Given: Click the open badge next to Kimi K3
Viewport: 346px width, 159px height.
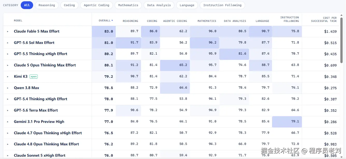Looking at the screenshot, I should pos(34,77).
